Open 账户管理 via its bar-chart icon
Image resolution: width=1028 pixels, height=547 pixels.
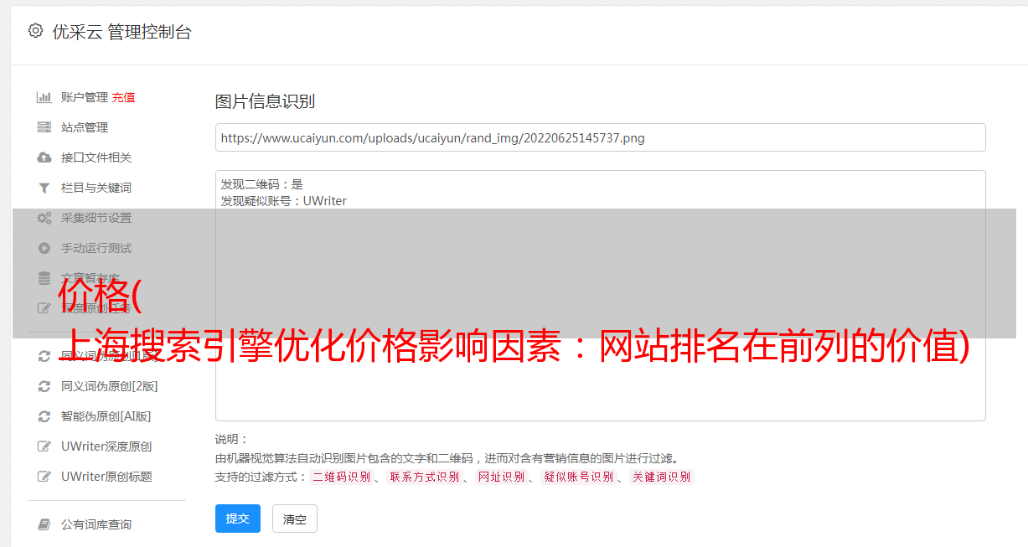tap(44, 97)
